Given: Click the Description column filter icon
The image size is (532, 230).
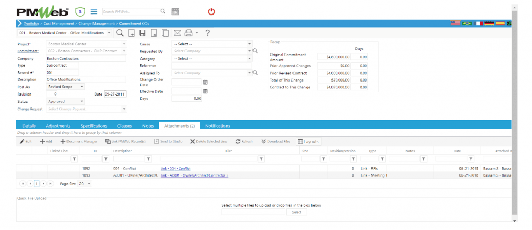Looking at the screenshot, I should click(148, 159).
